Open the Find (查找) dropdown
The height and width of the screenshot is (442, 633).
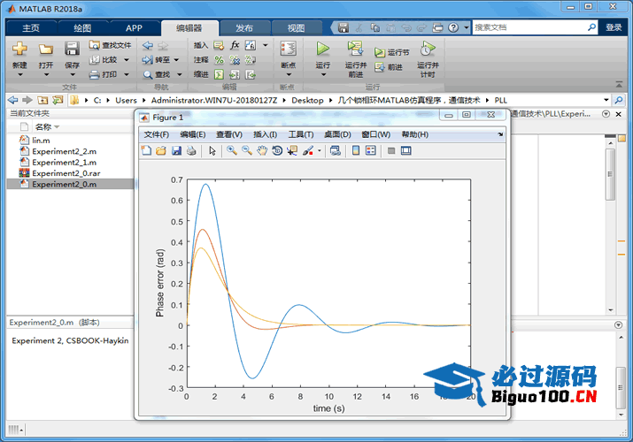[180, 74]
